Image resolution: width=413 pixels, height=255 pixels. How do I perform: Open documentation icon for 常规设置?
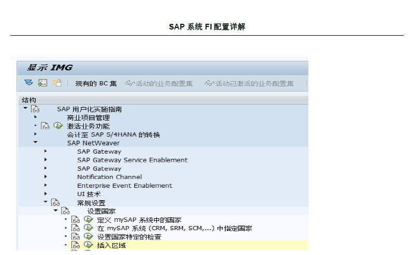pyautogui.click(x=55, y=202)
